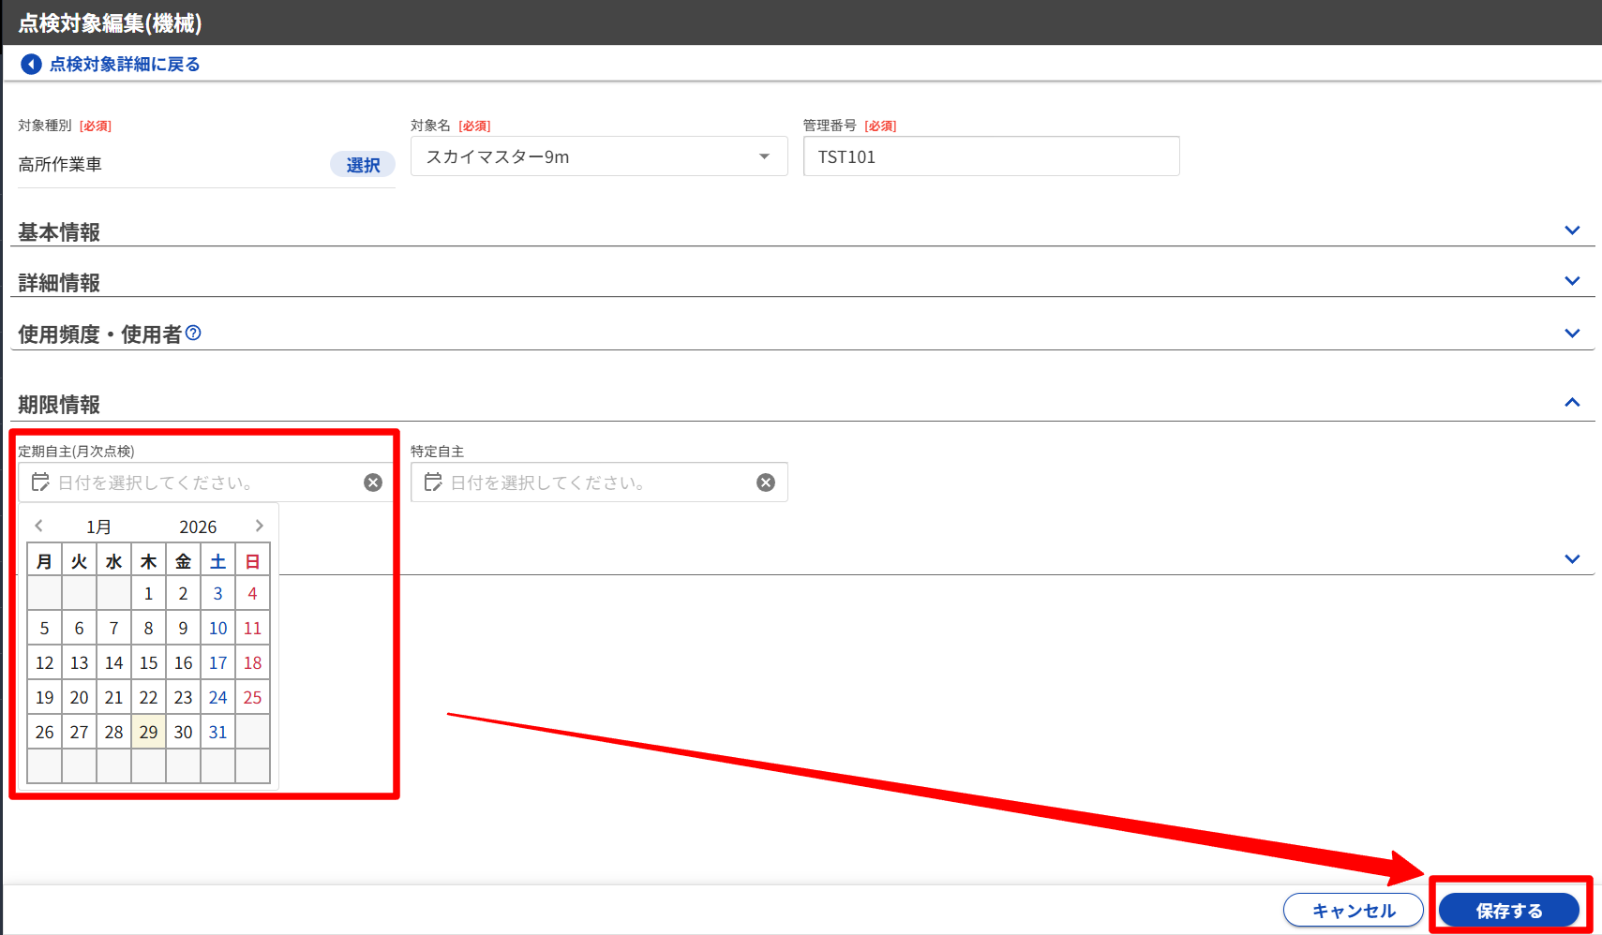Click the back arrow icon beside 点検対象詳細に戻る

[31, 64]
